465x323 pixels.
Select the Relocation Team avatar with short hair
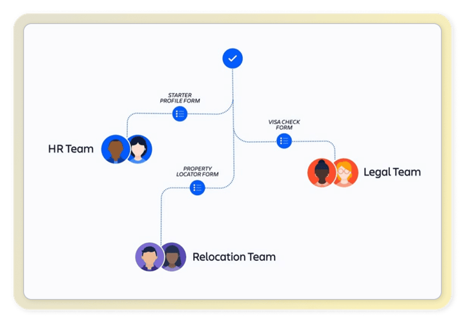pyautogui.click(x=149, y=257)
